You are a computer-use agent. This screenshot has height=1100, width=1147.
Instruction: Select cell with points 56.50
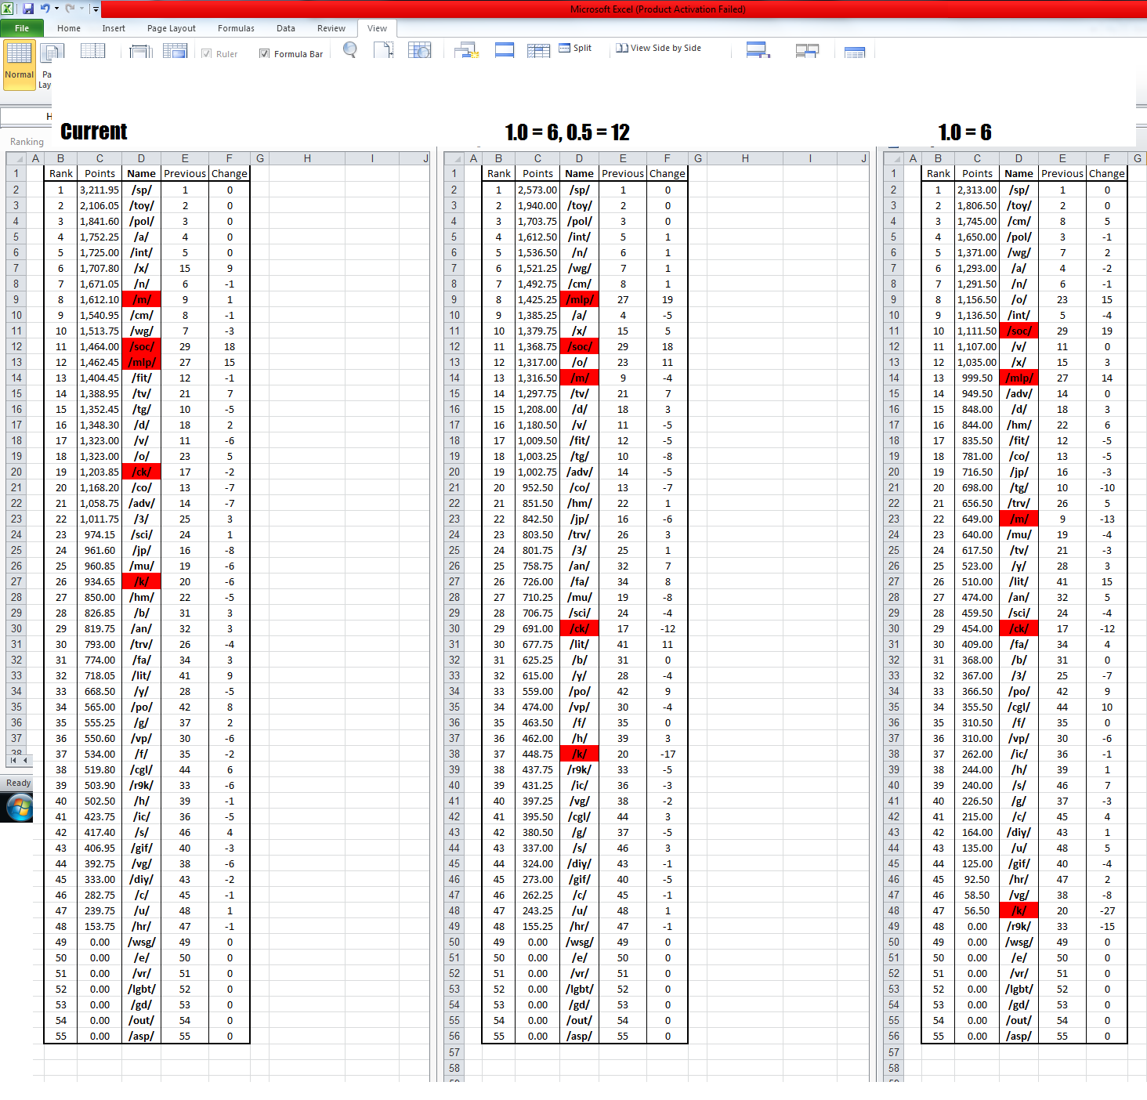(977, 910)
